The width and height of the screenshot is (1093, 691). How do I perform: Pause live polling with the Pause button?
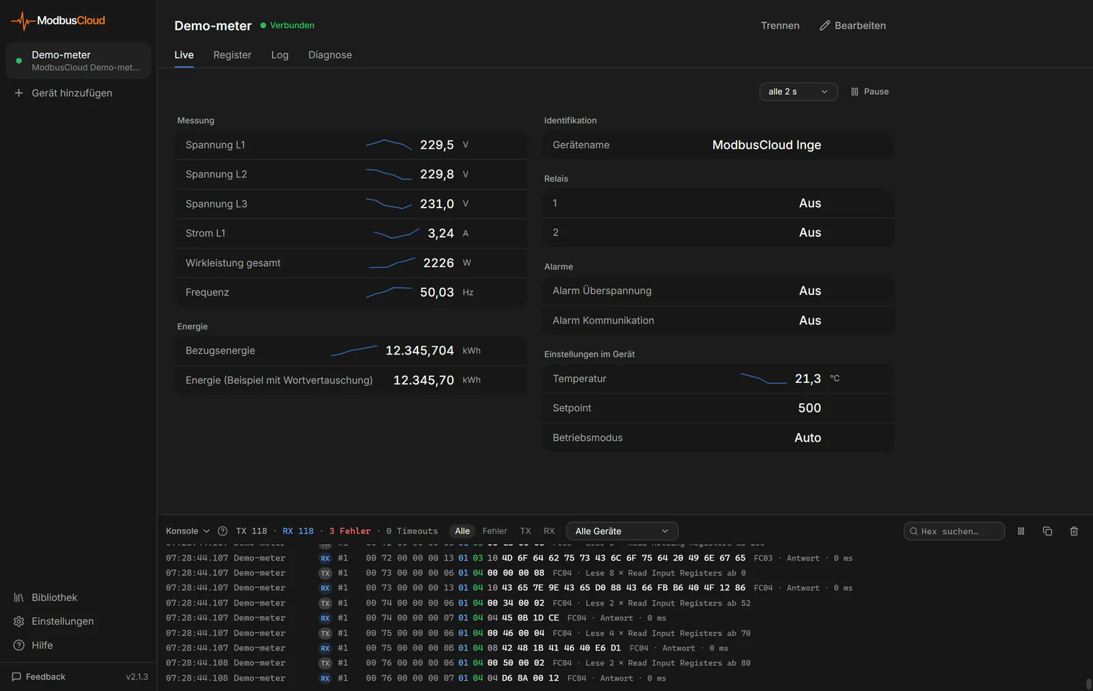[x=870, y=91]
